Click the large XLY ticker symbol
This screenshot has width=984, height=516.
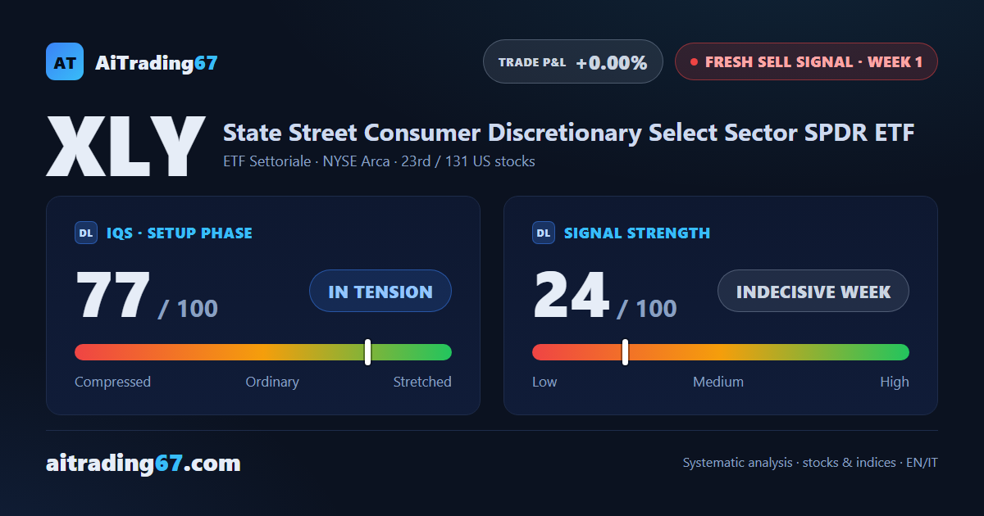click(x=125, y=147)
